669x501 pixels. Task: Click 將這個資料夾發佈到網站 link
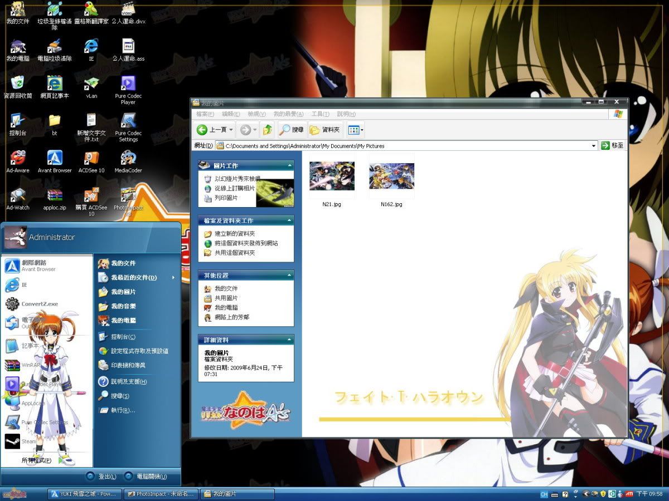[x=246, y=243]
